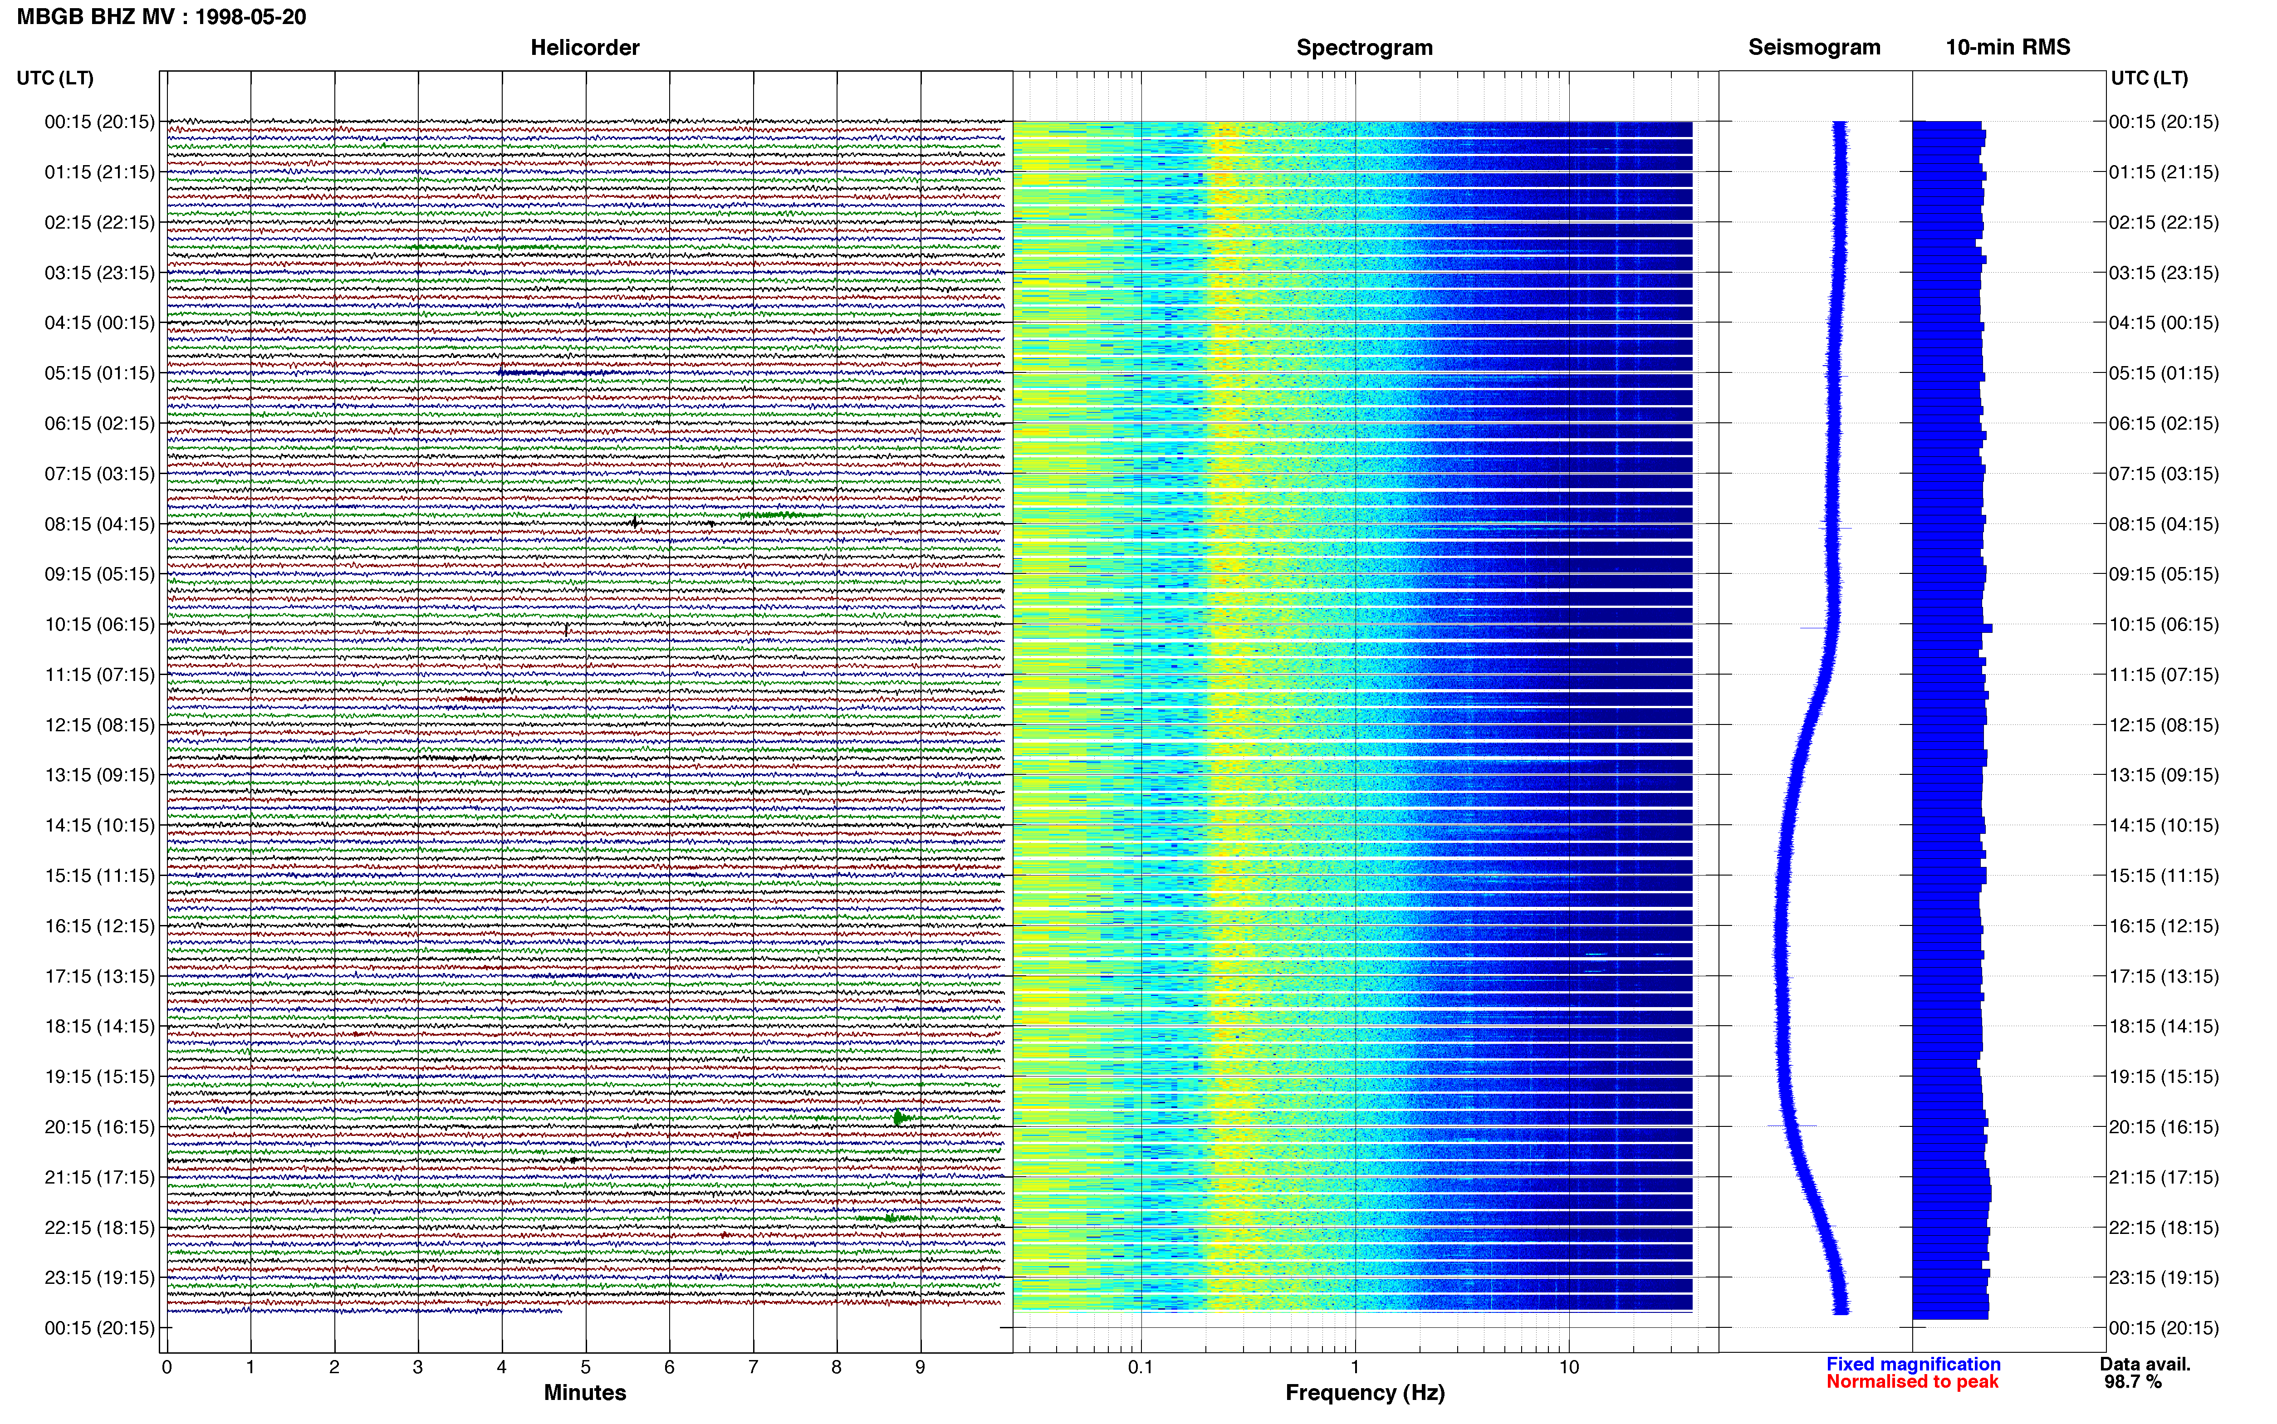Image resolution: width=2277 pixels, height=1424 pixels.
Task: Click left time label '21:15 (17:15)'
Action: click(100, 1177)
